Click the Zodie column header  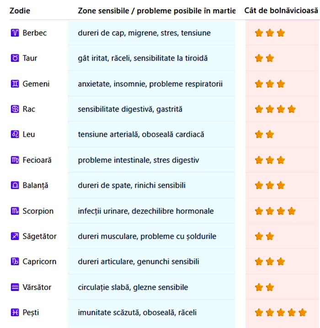(x=20, y=10)
